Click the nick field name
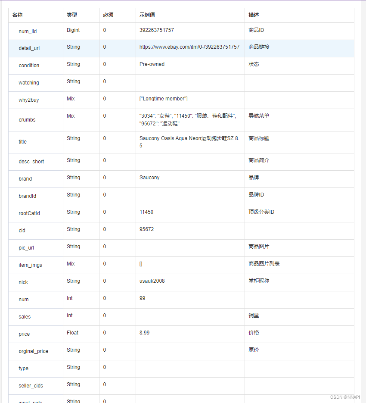366x403 pixels. [x=23, y=282]
